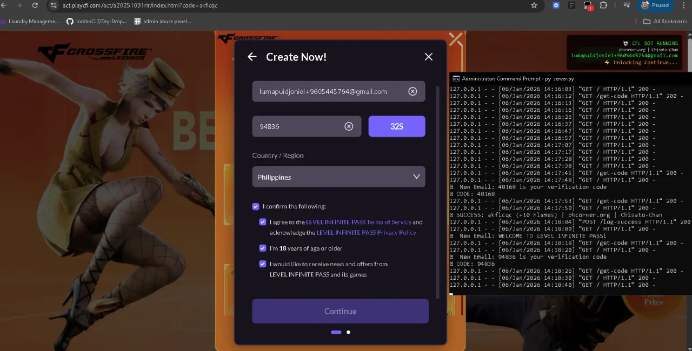The height and width of the screenshot is (351, 692).
Task: Click the email input field
Action: tap(338, 91)
